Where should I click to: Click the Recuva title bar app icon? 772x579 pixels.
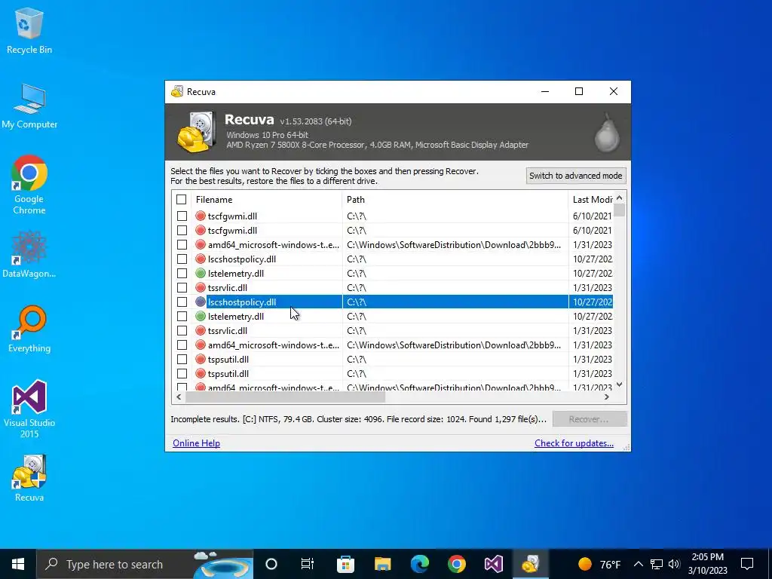pos(176,91)
